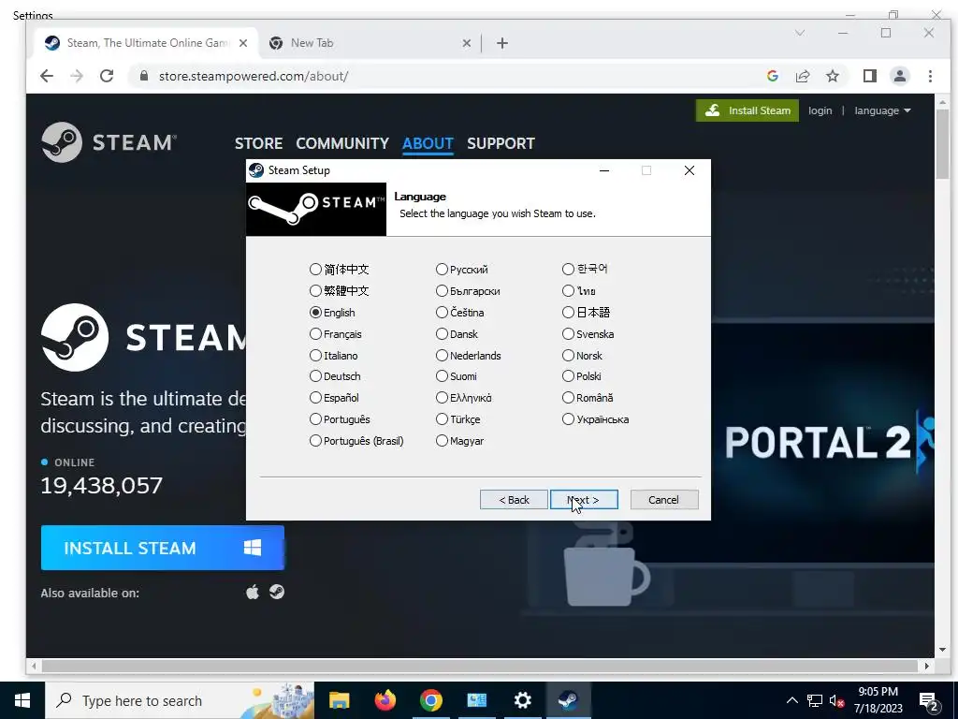Click the horizontal scrollbar of the page

[480, 666]
